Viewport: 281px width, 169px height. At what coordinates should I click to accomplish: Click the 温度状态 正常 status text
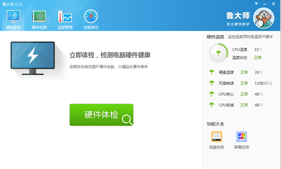(258, 58)
